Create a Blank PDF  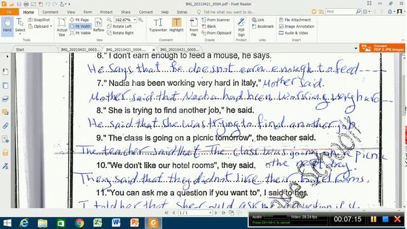[209, 26]
